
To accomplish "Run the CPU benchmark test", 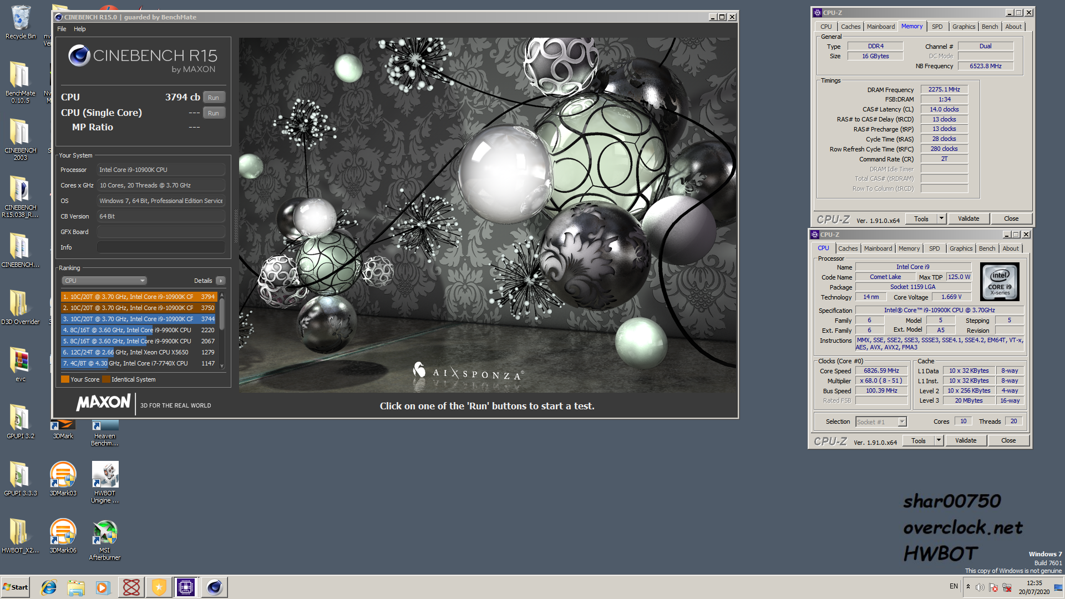I will point(214,98).
